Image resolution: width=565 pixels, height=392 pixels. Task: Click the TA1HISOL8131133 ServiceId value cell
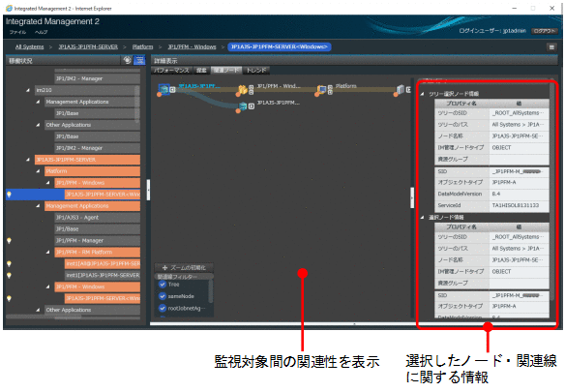click(x=519, y=205)
